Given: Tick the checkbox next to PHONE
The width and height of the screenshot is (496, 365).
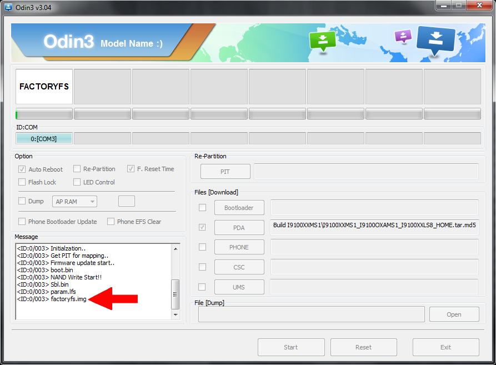Looking at the screenshot, I should (x=202, y=247).
